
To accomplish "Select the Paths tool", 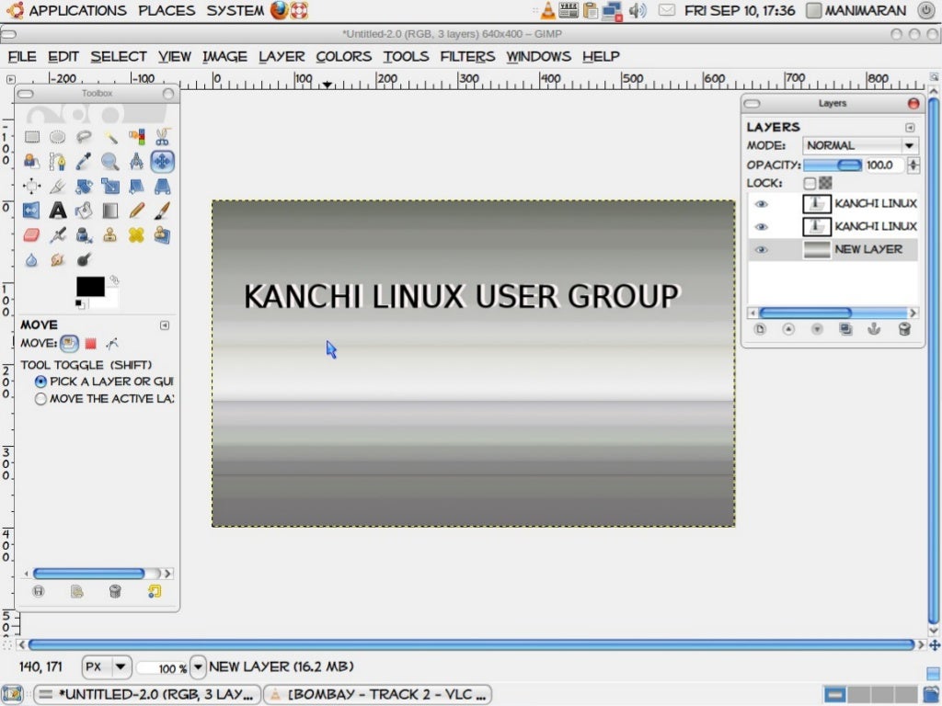I will pos(58,162).
